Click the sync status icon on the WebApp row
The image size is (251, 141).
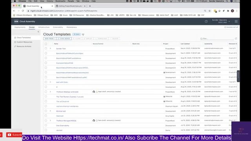click(x=97, y=92)
